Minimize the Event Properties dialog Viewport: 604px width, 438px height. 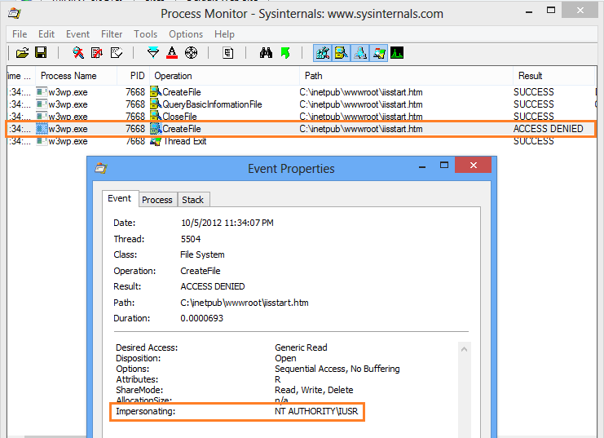click(422, 166)
